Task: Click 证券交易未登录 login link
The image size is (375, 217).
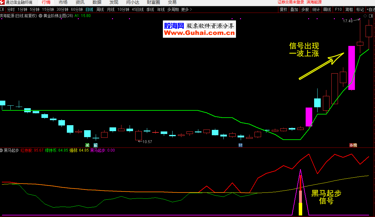Action: click(291, 2)
